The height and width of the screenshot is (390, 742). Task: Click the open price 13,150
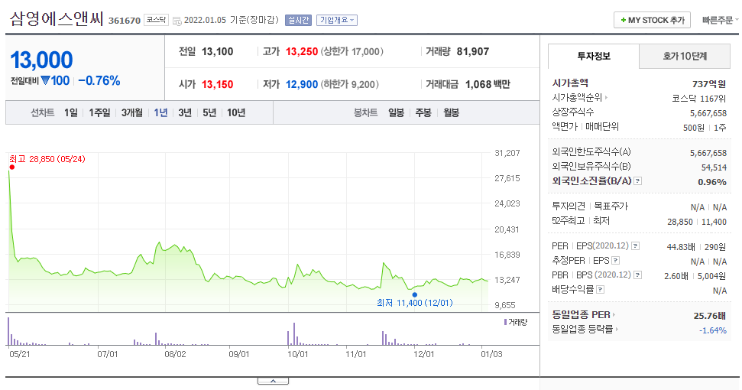(x=217, y=84)
